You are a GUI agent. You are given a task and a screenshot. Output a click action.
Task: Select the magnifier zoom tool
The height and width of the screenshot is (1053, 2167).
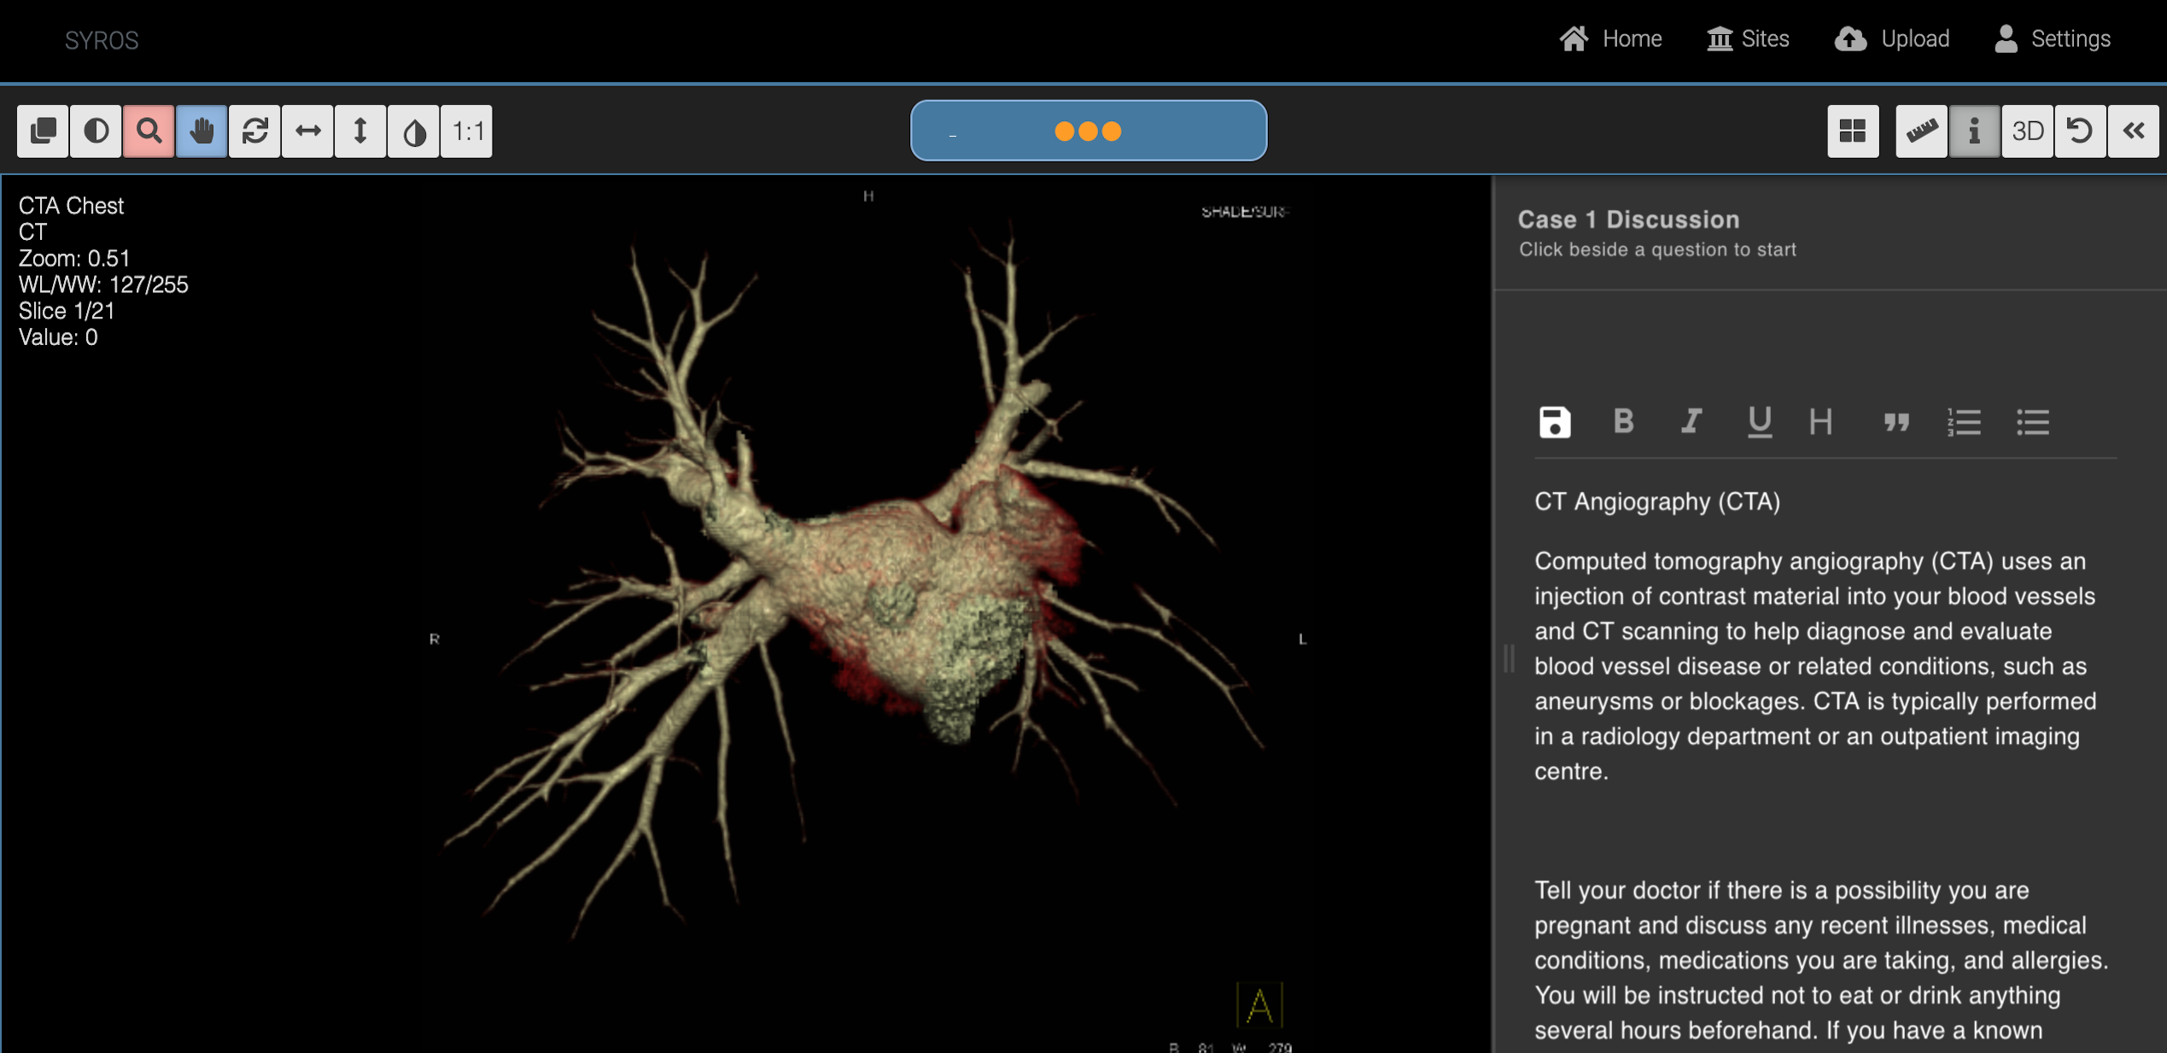pyautogui.click(x=149, y=132)
